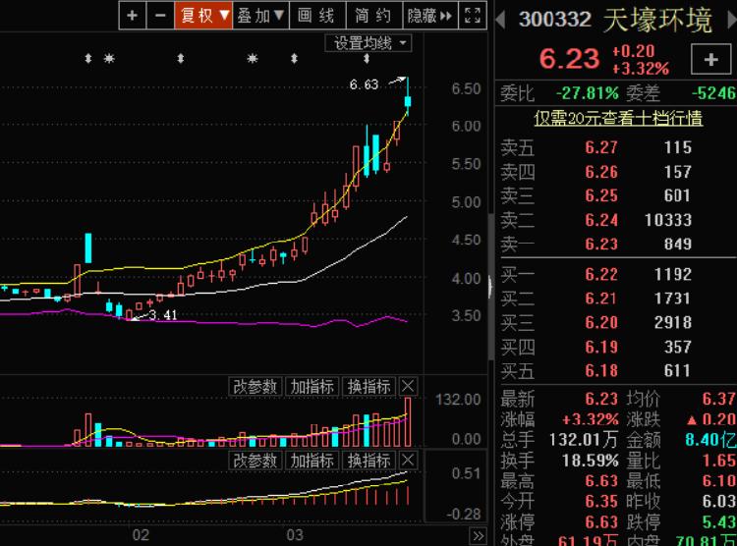Click the left arrow before stock code 300332
This screenshot has height=546, width=737.
click(x=501, y=20)
